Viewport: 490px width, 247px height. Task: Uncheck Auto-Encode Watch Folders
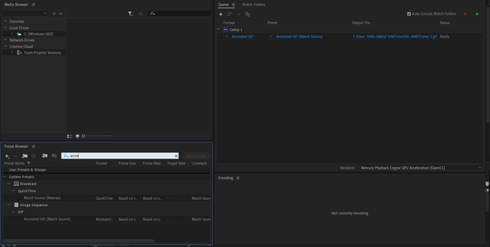(409, 14)
